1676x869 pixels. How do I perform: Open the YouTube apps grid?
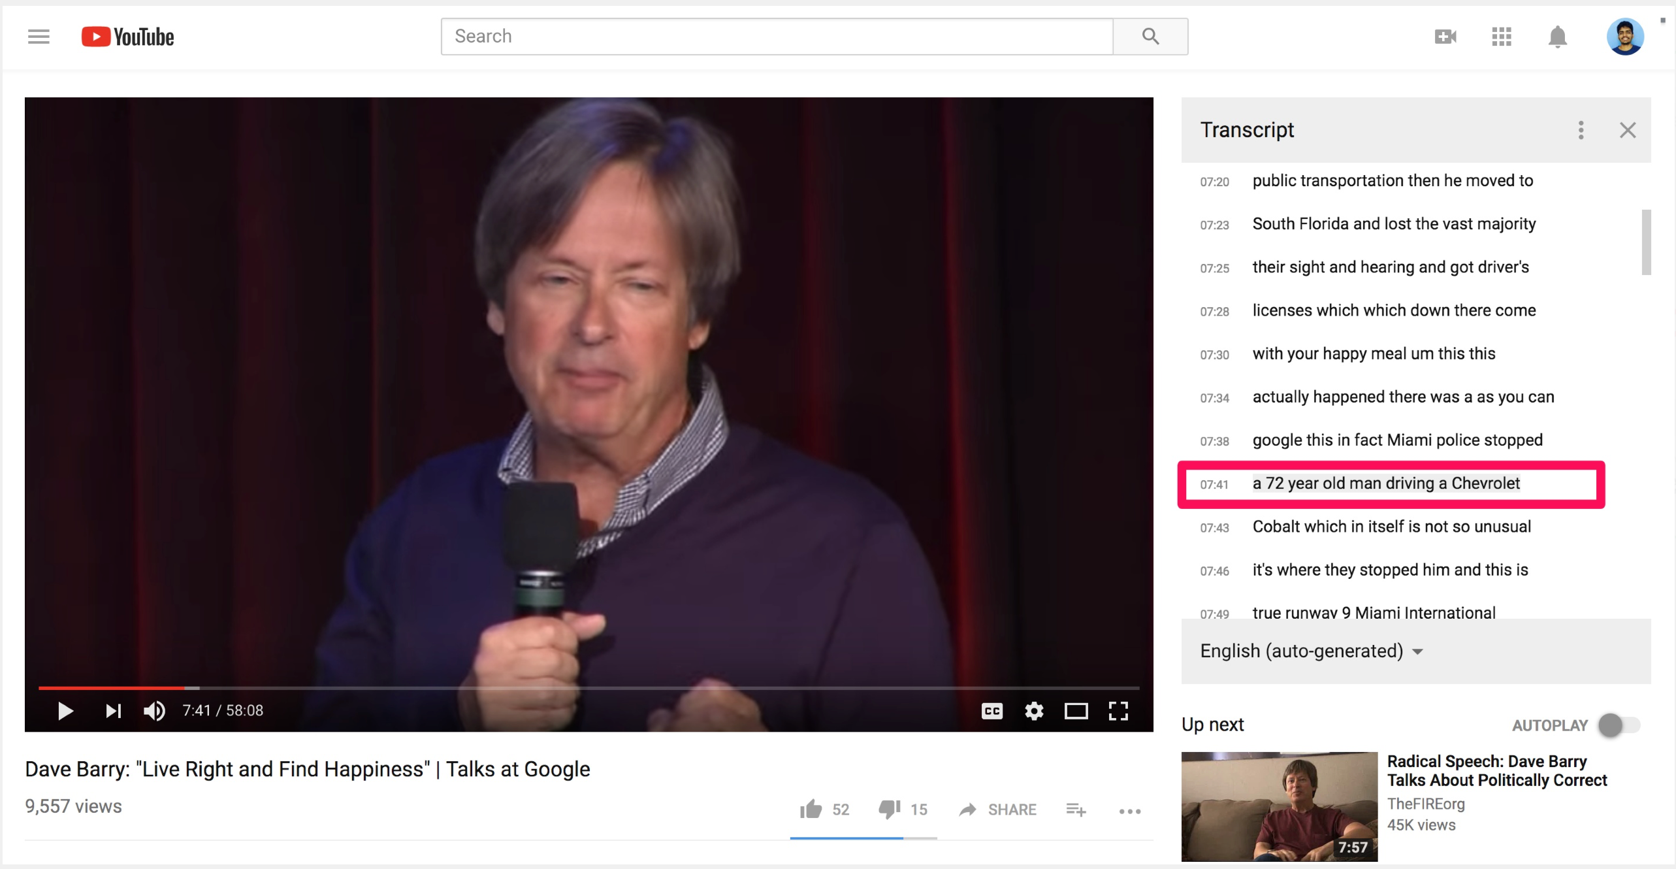pos(1502,37)
